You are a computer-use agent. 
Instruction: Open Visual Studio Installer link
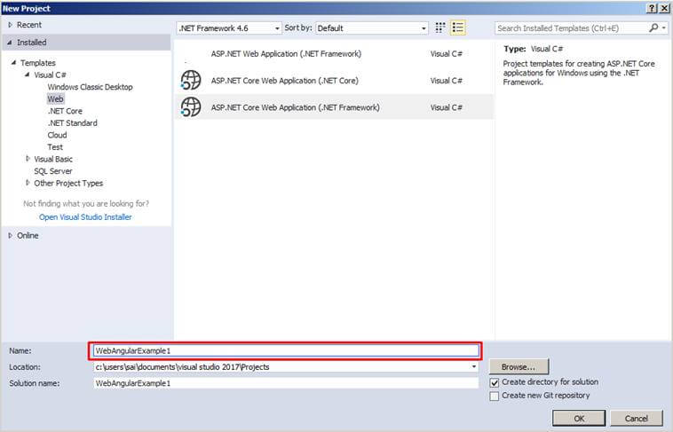click(85, 217)
